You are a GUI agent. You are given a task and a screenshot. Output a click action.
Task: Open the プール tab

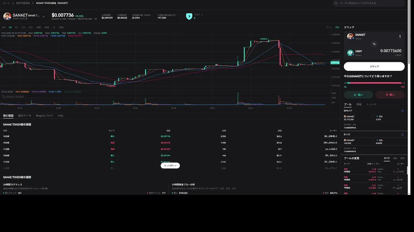[x=347, y=104]
